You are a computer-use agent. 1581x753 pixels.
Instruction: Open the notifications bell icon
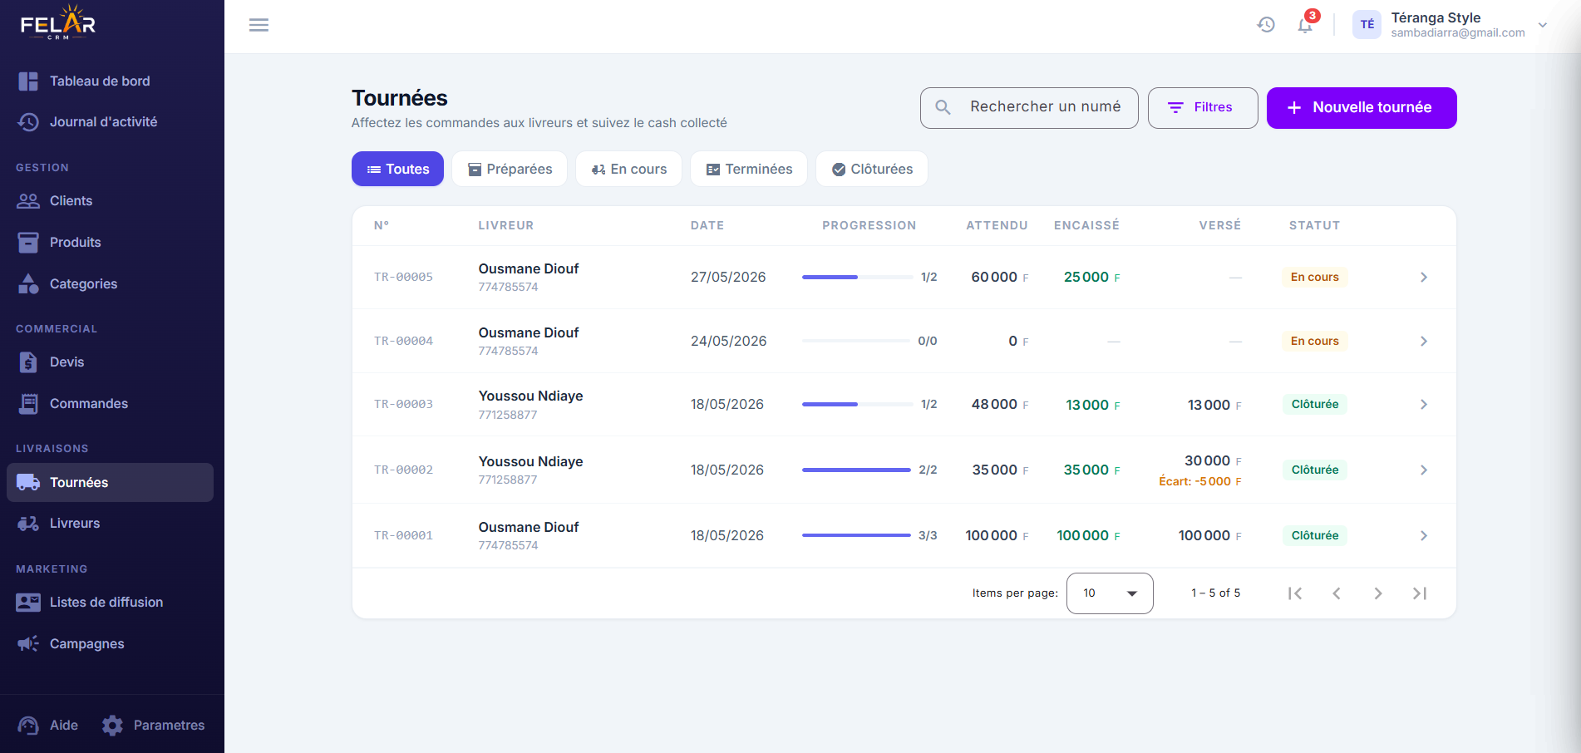(x=1305, y=25)
